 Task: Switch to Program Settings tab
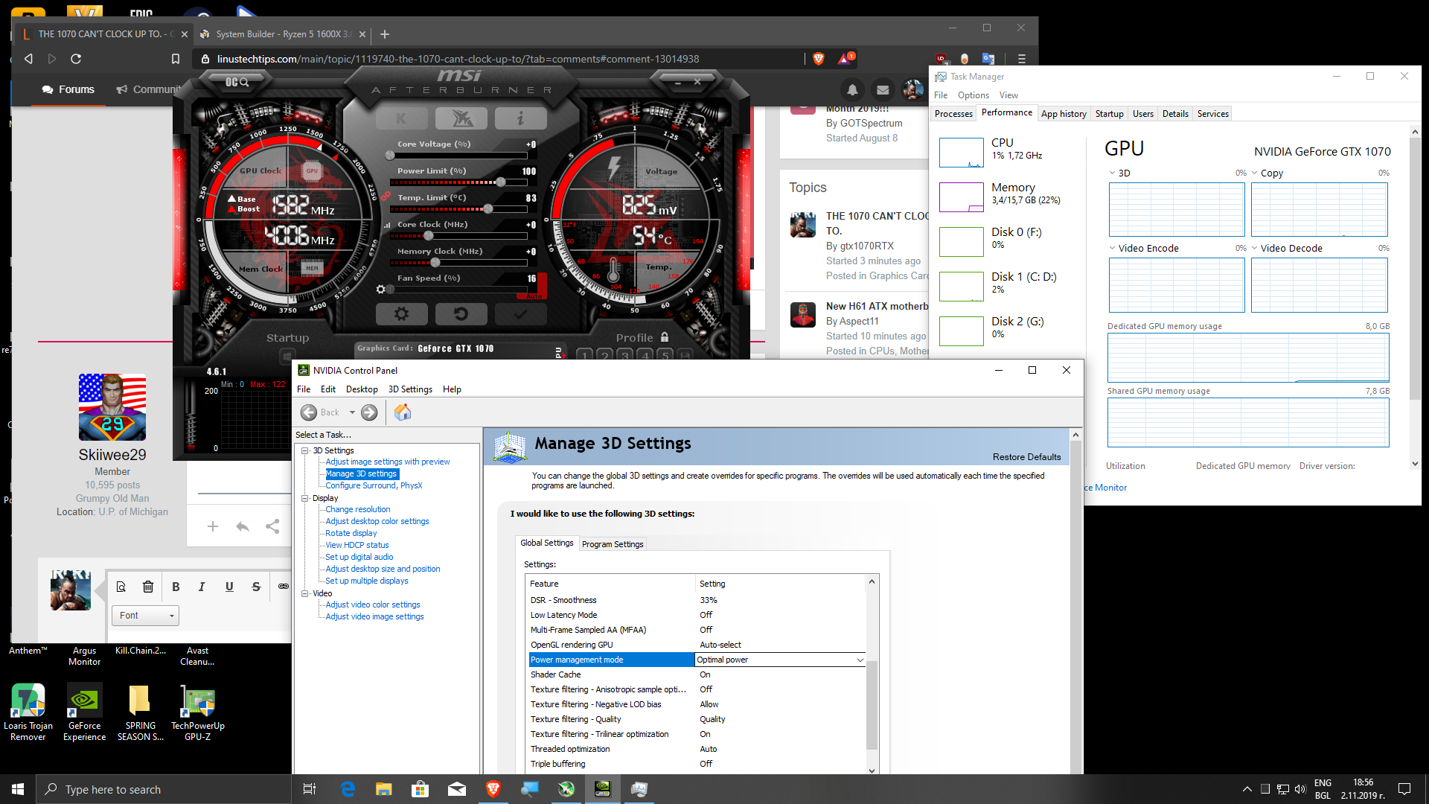pyautogui.click(x=613, y=544)
